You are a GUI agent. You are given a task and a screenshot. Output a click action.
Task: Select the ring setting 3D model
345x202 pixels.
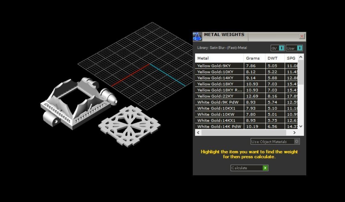pyautogui.click(x=79, y=103)
